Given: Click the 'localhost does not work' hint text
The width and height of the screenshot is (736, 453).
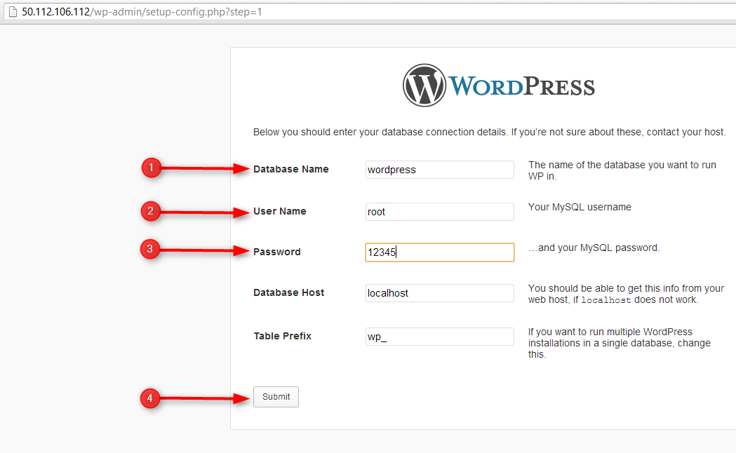Looking at the screenshot, I should coord(626,294).
